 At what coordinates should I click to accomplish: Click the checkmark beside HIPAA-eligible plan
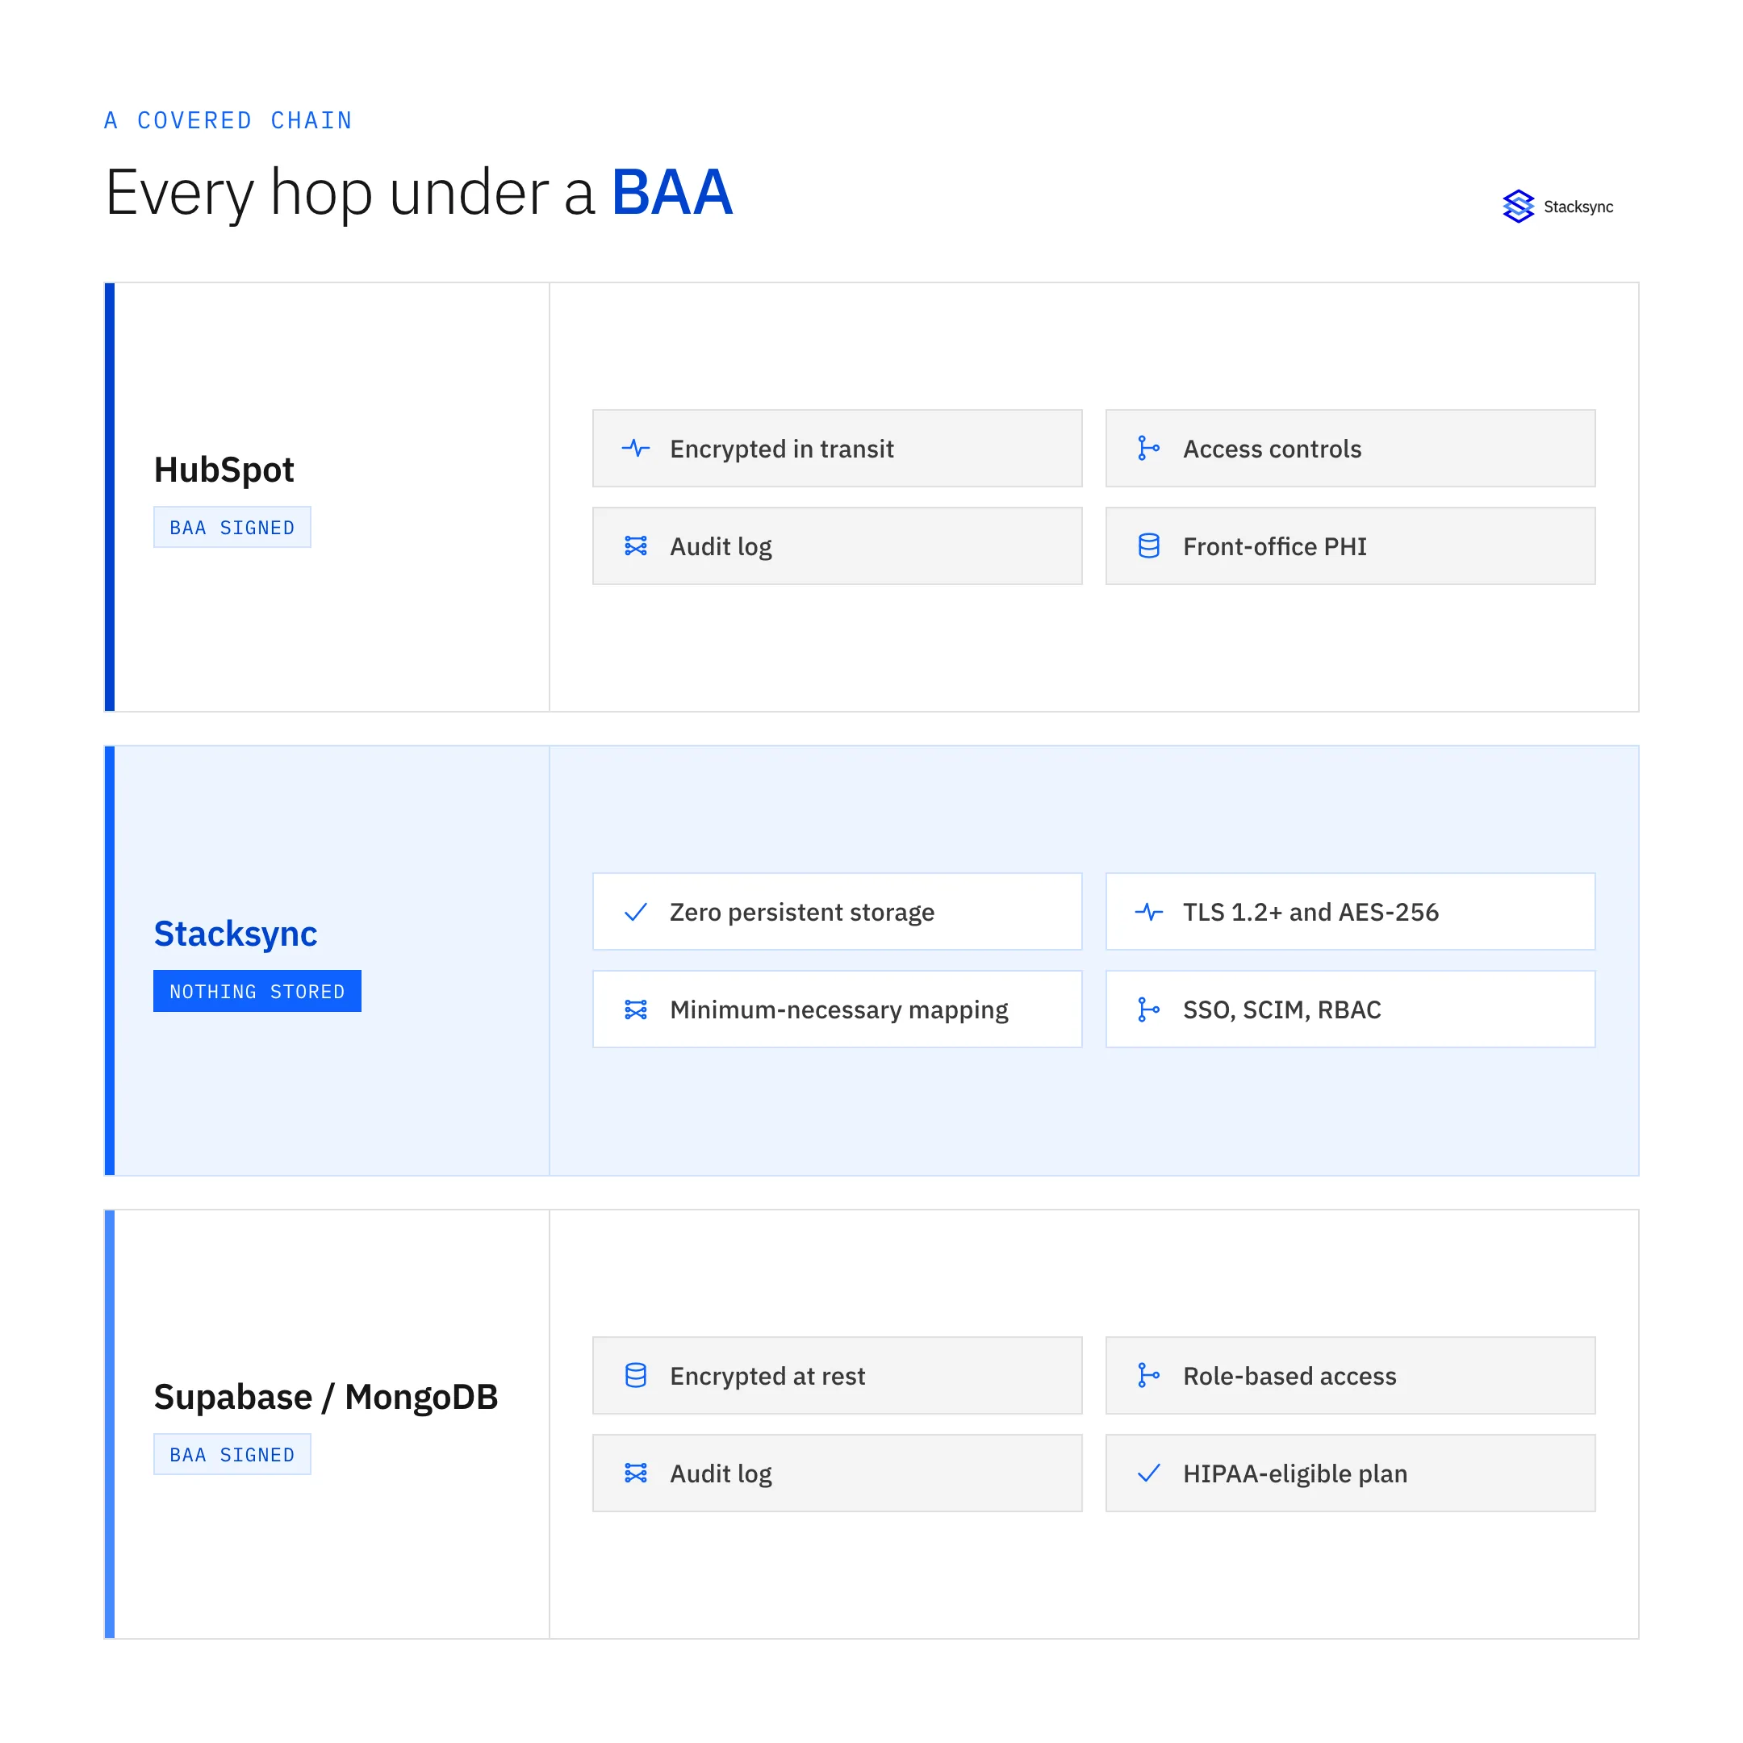click(x=1148, y=1473)
